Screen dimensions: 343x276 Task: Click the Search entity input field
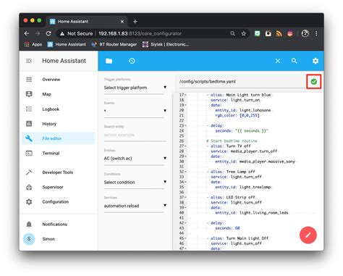click(x=135, y=135)
